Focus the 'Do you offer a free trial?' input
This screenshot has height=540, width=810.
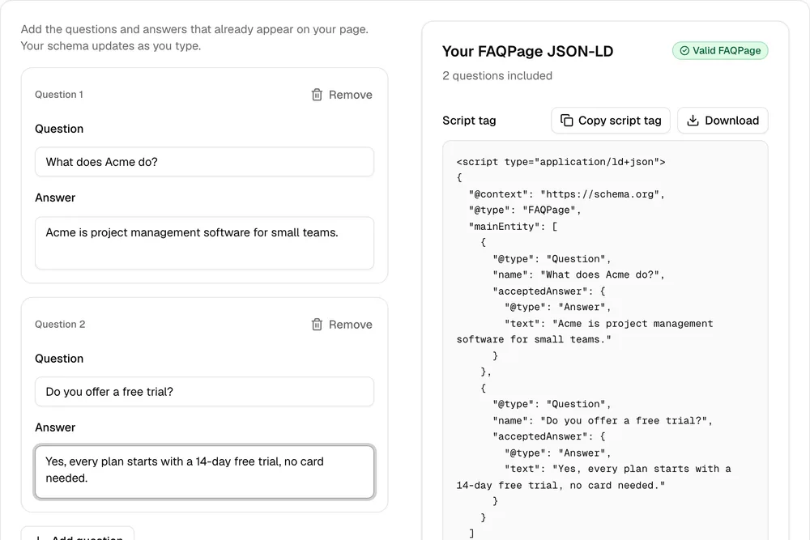205,392
